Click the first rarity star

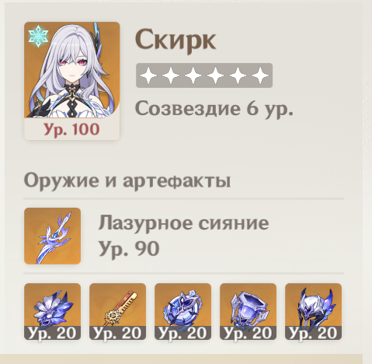point(148,75)
